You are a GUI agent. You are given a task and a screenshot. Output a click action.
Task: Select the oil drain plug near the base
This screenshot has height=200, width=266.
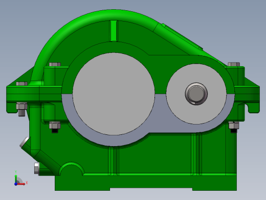coord(37,169)
